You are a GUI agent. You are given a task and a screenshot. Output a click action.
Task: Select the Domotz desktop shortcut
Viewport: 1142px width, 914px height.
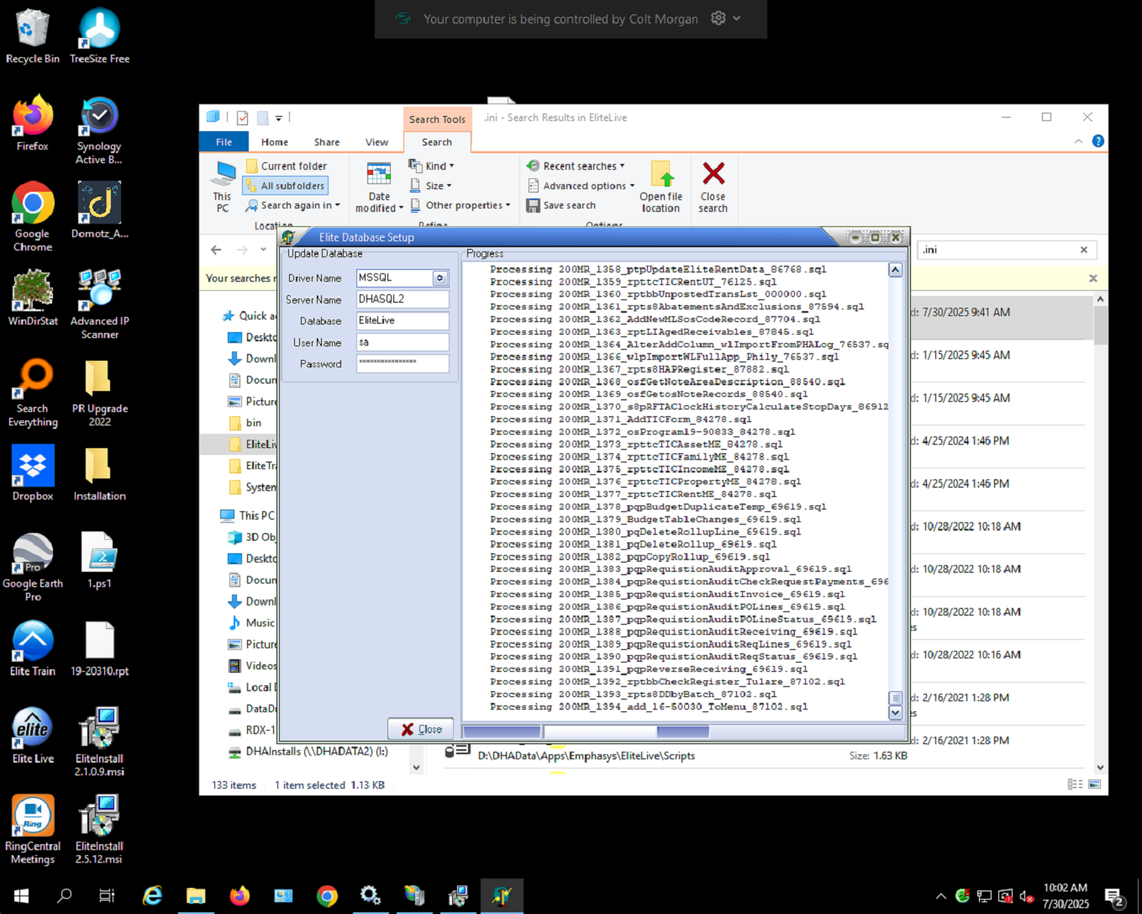pyautogui.click(x=99, y=210)
